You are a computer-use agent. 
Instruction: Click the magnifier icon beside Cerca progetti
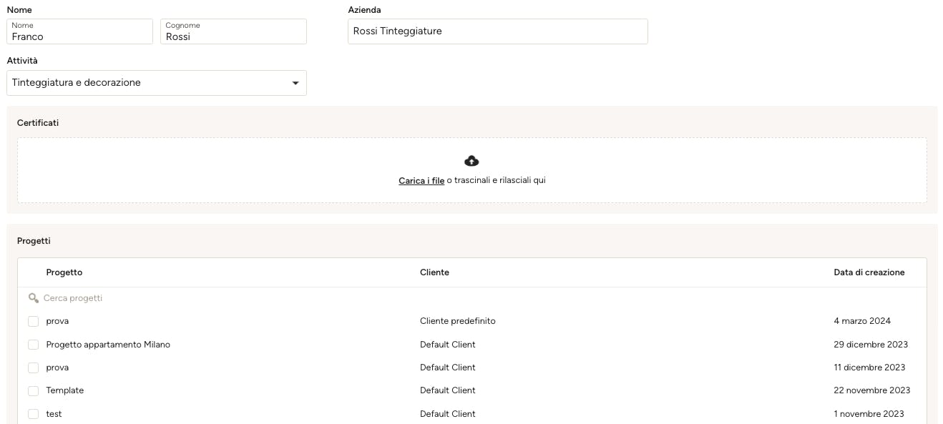point(34,298)
